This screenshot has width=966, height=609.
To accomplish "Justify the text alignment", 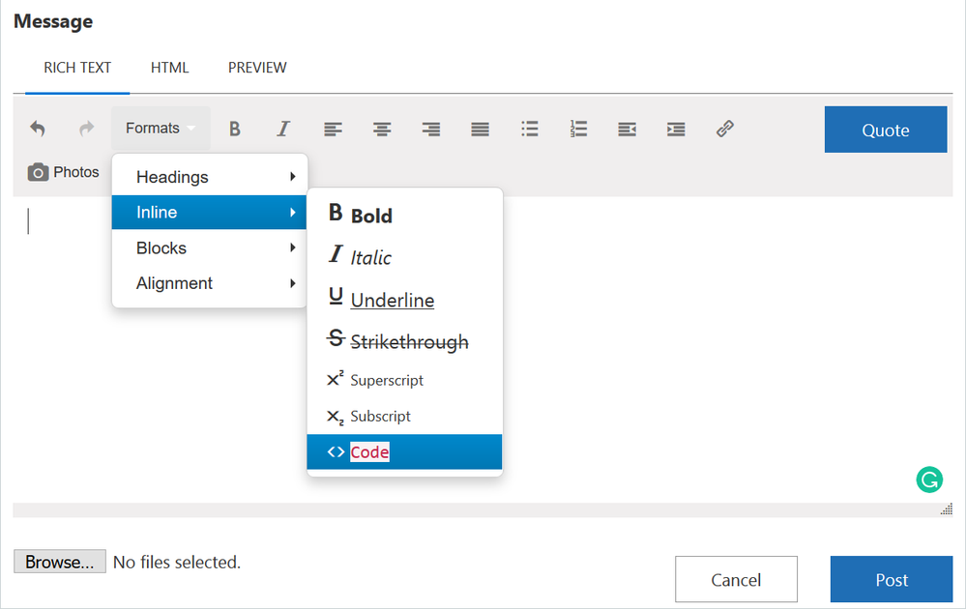I will 480,129.
